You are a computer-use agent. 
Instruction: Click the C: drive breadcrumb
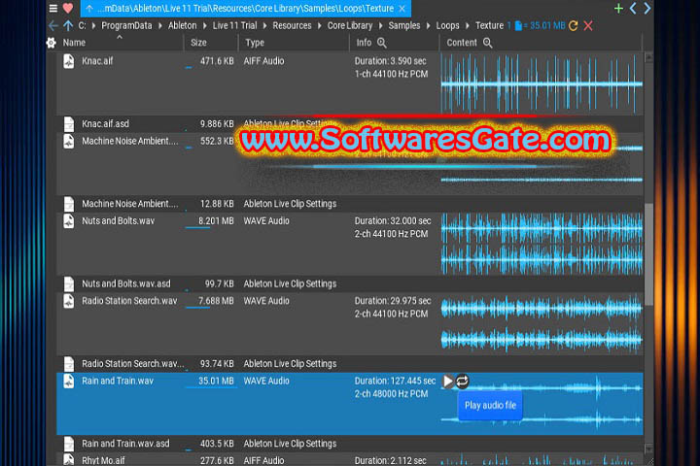coord(82,26)
